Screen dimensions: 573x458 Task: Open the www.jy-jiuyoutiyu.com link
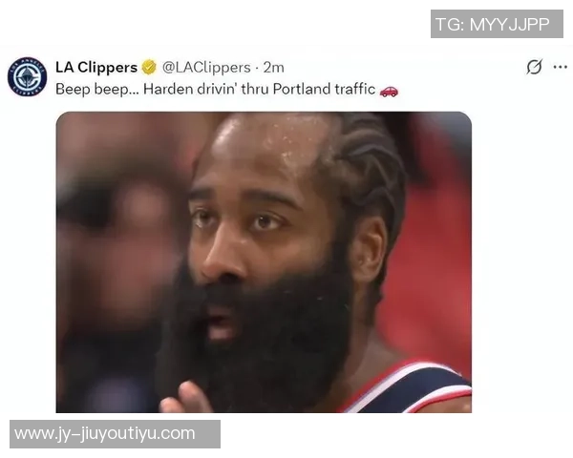click(x=115, y=434)
